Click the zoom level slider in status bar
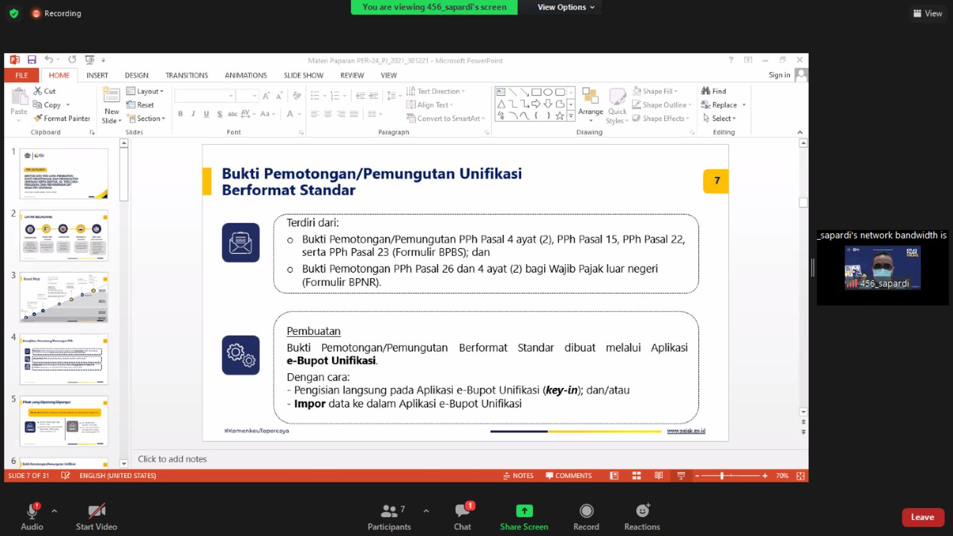953x536 pixels. [x=722, y=476]
